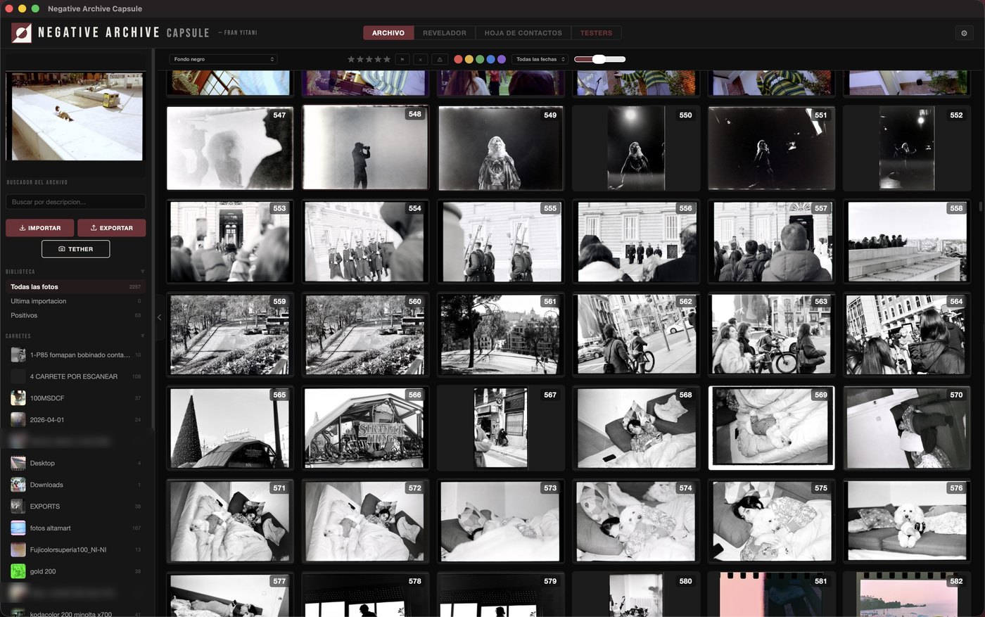Viewport: 985px width, 617px height.
Task: Click the Downloads roll thumbnail icon
Action: click(18, 485)
